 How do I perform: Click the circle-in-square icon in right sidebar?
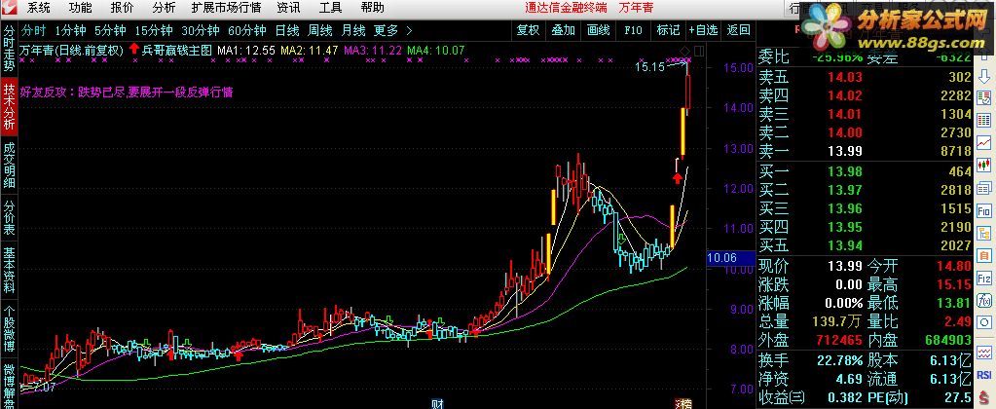(x=984, y=322)
